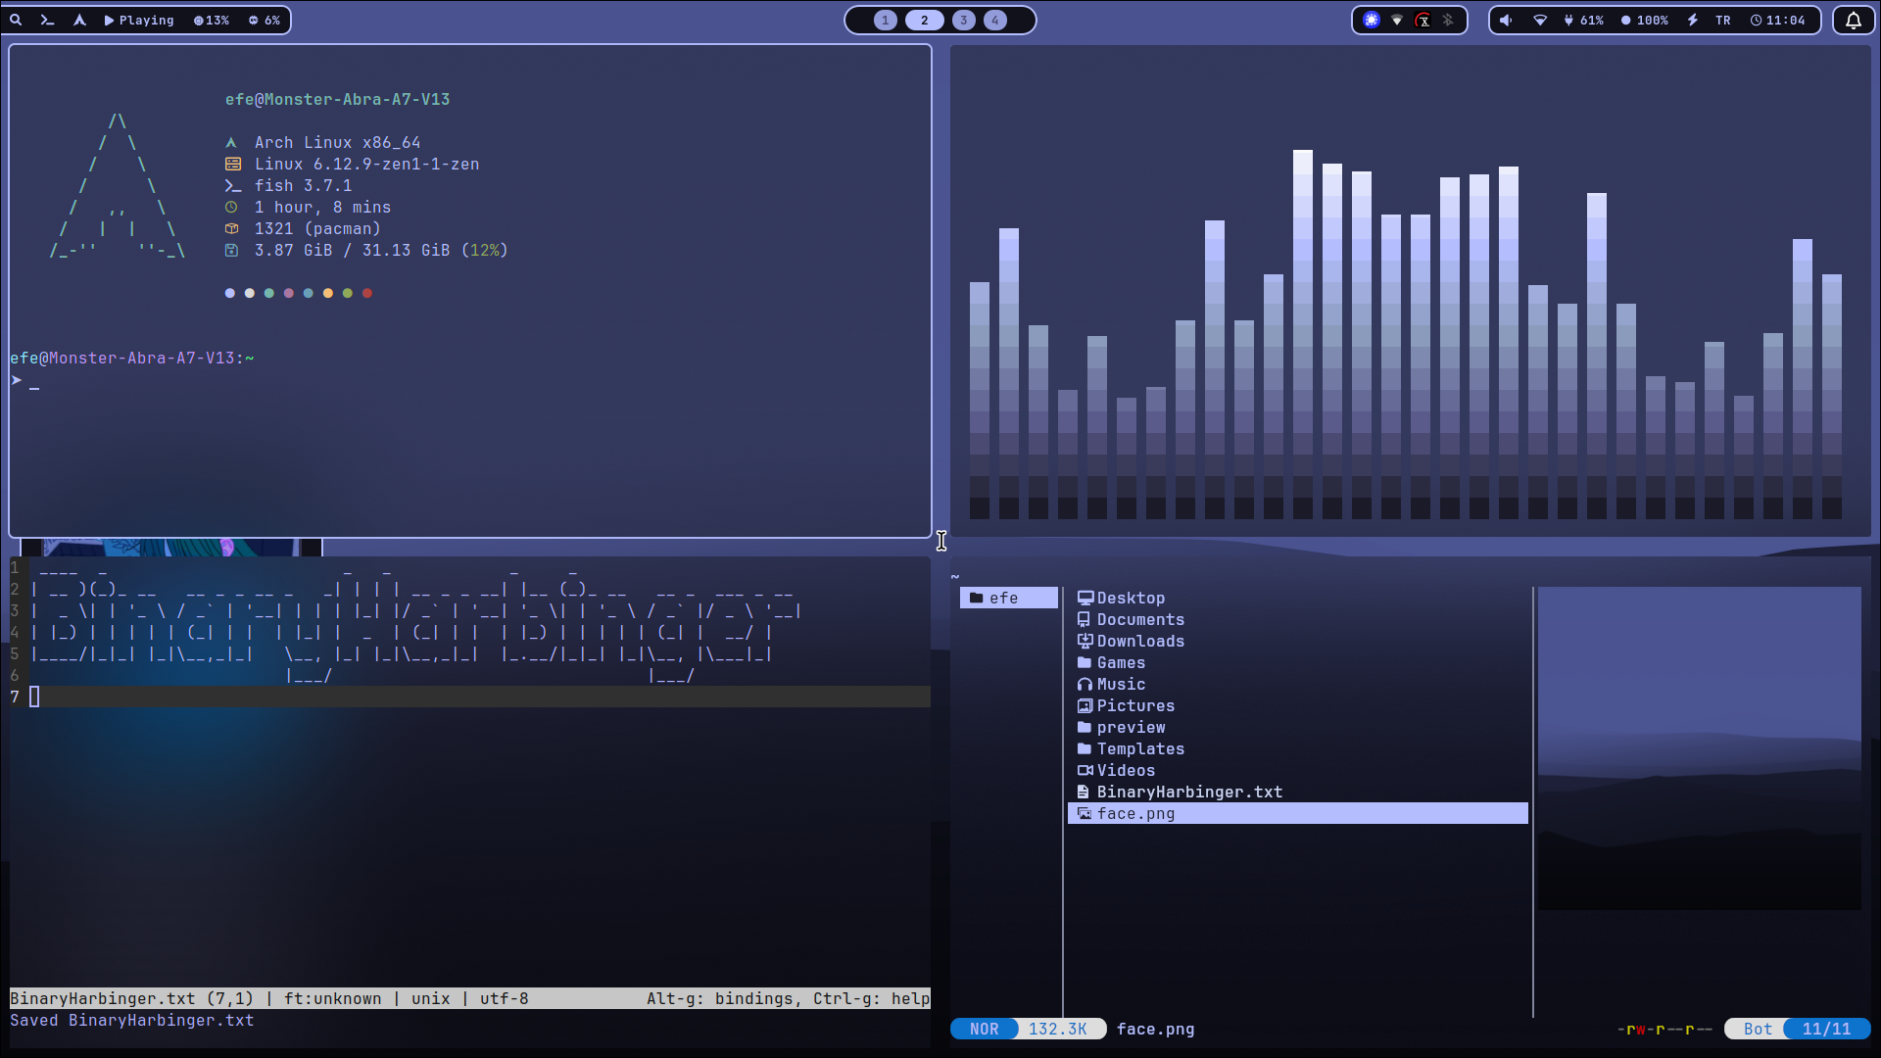This screenshot has width=1881, height=1058.
Task: Click the unix line-ending status entry
Action: tap(431, 998)
